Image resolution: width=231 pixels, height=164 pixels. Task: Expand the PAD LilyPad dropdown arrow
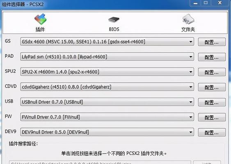click(x=190, y=57)
